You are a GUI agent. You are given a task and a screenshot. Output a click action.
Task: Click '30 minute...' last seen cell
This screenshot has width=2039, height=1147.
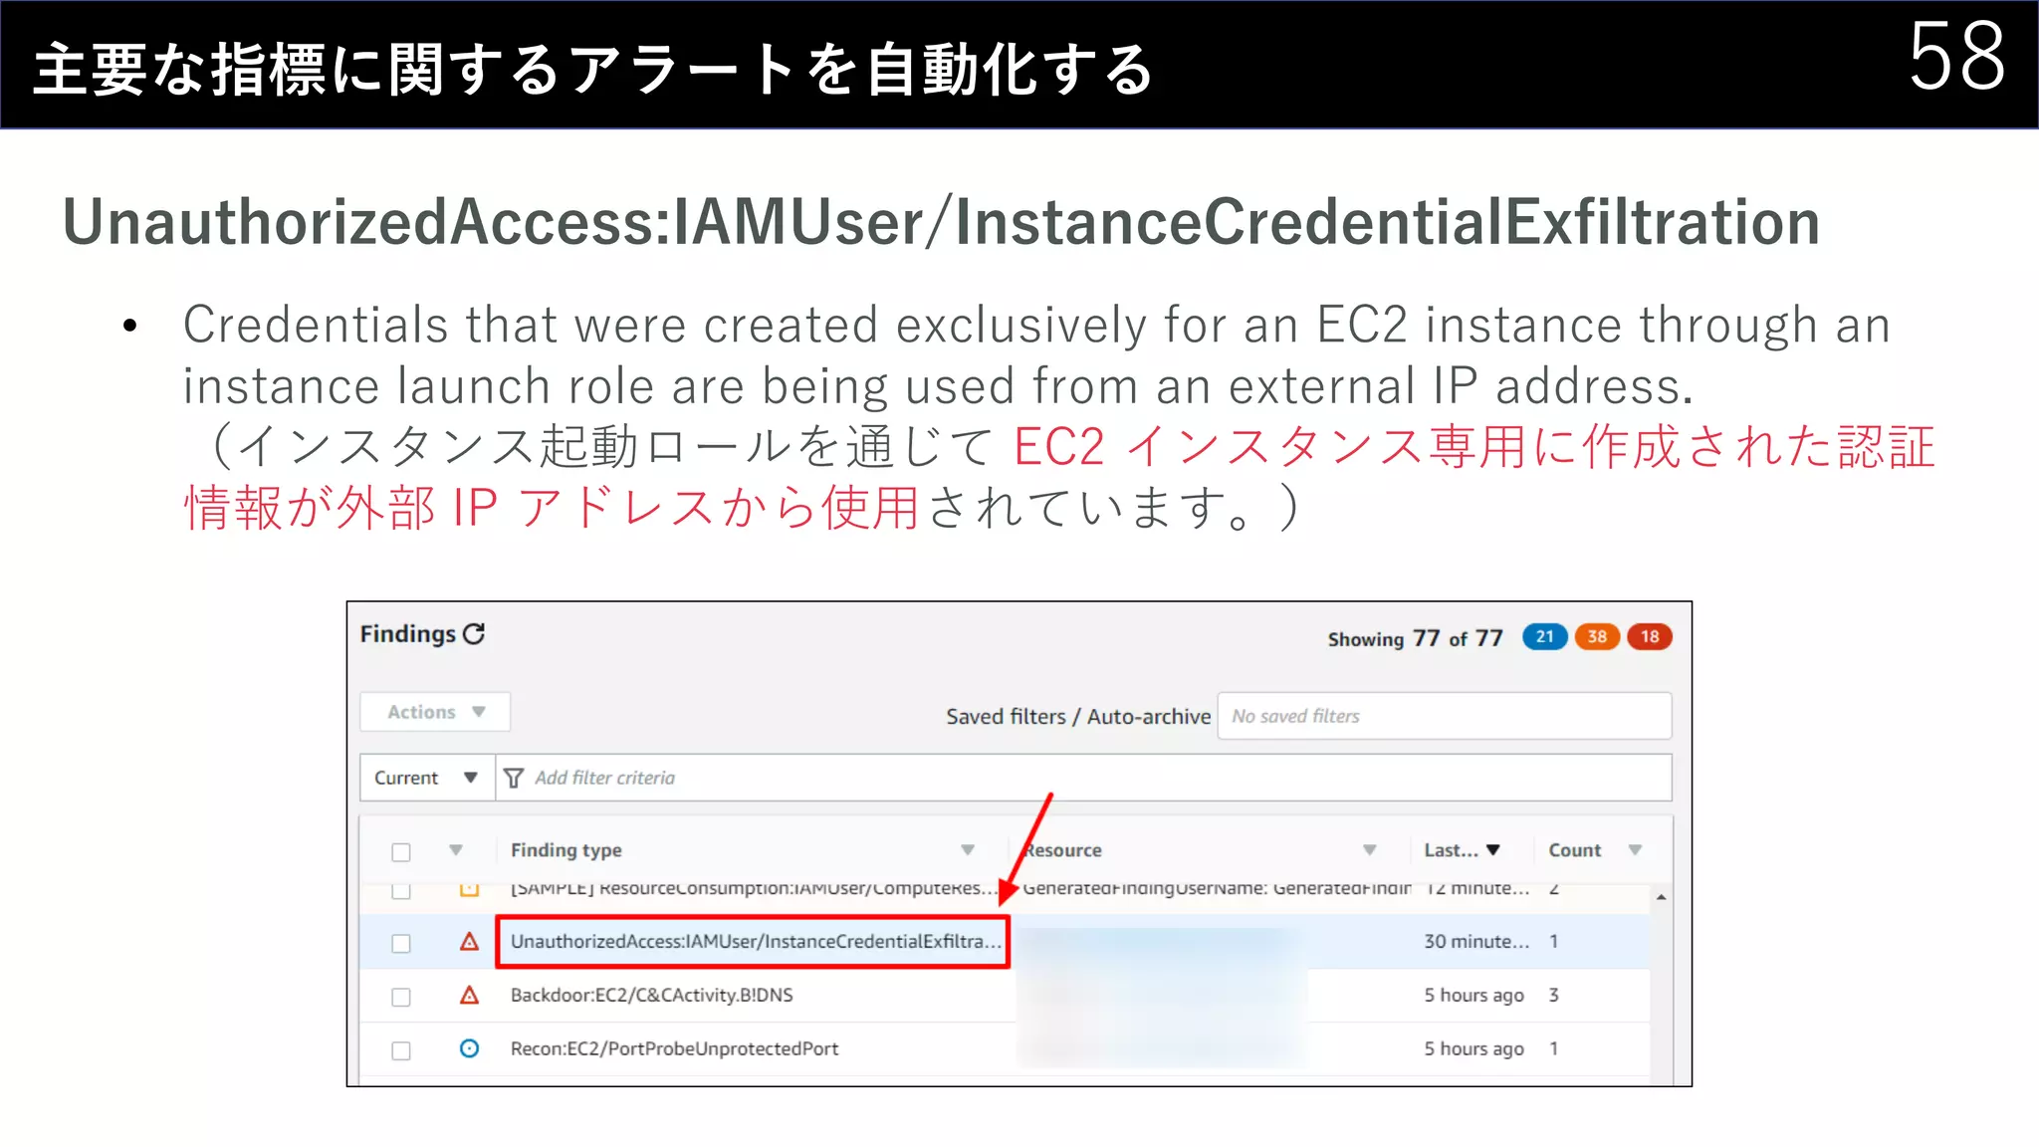coord(1476,941)
